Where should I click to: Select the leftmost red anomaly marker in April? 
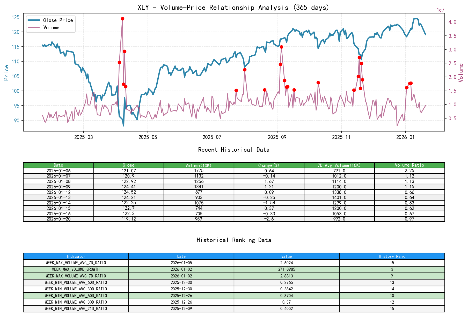coord(119,62)
